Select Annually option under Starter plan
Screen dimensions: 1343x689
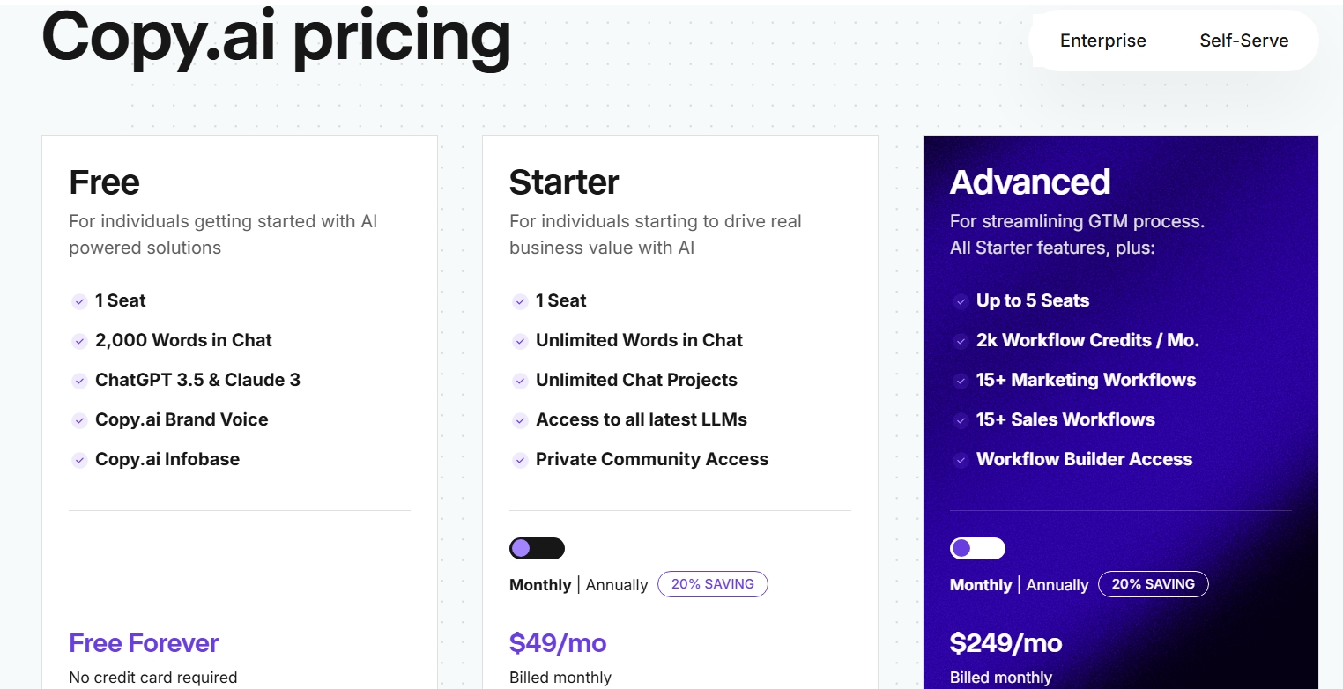(x=617, y=585)
